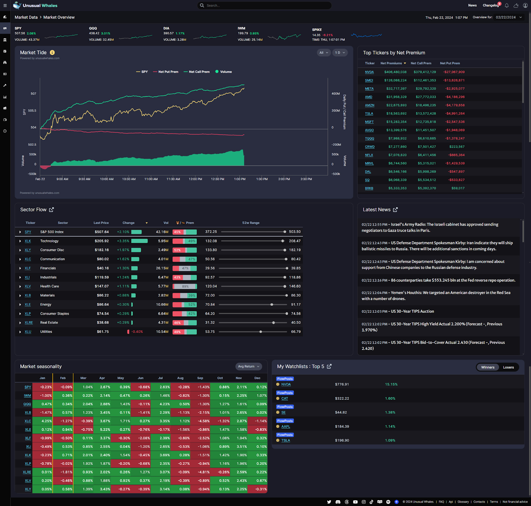Click the NVDA ticker link in Top Tickers
Screen dimensions: 531x506
coord(369,72)
